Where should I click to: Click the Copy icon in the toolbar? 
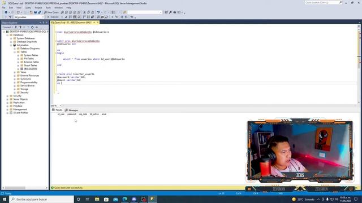click(88, 12)
